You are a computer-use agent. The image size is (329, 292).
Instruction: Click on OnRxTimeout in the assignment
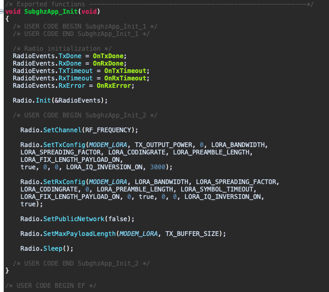pos(126,78)
